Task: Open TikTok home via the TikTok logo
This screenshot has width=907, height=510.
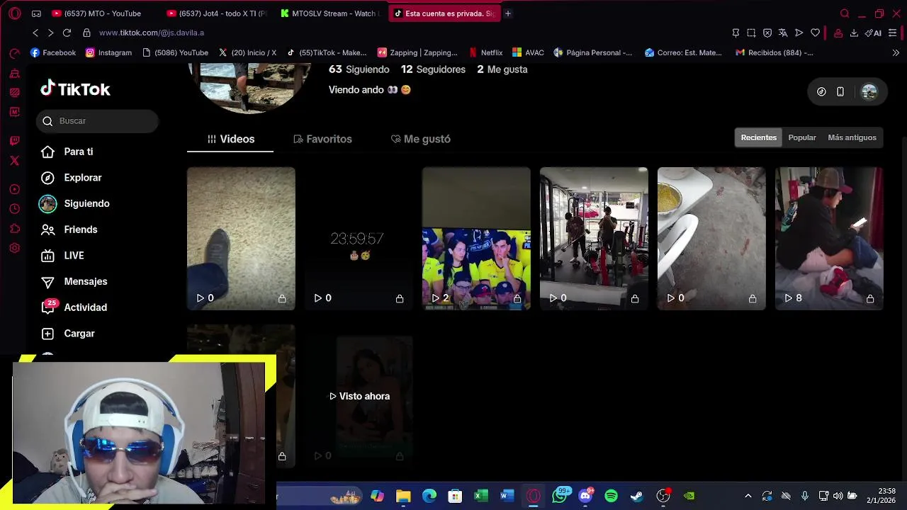Action: 75,89
